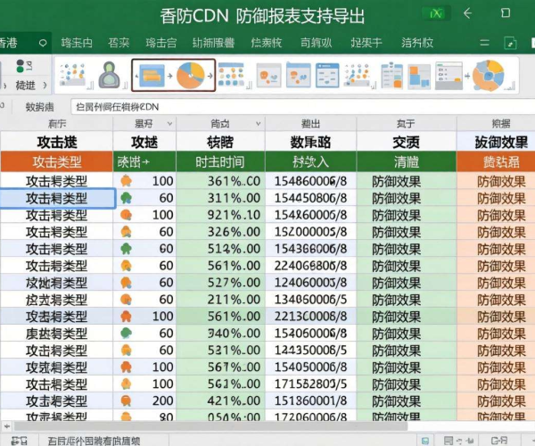Open the filter arrow on the second column header
Viewport: 535px width, 446px height.
[169, 123]
